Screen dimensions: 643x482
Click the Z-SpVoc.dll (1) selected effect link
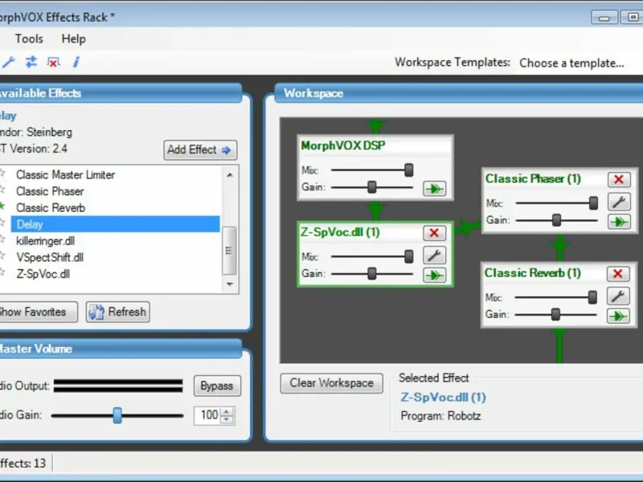(x=444, y=397)
